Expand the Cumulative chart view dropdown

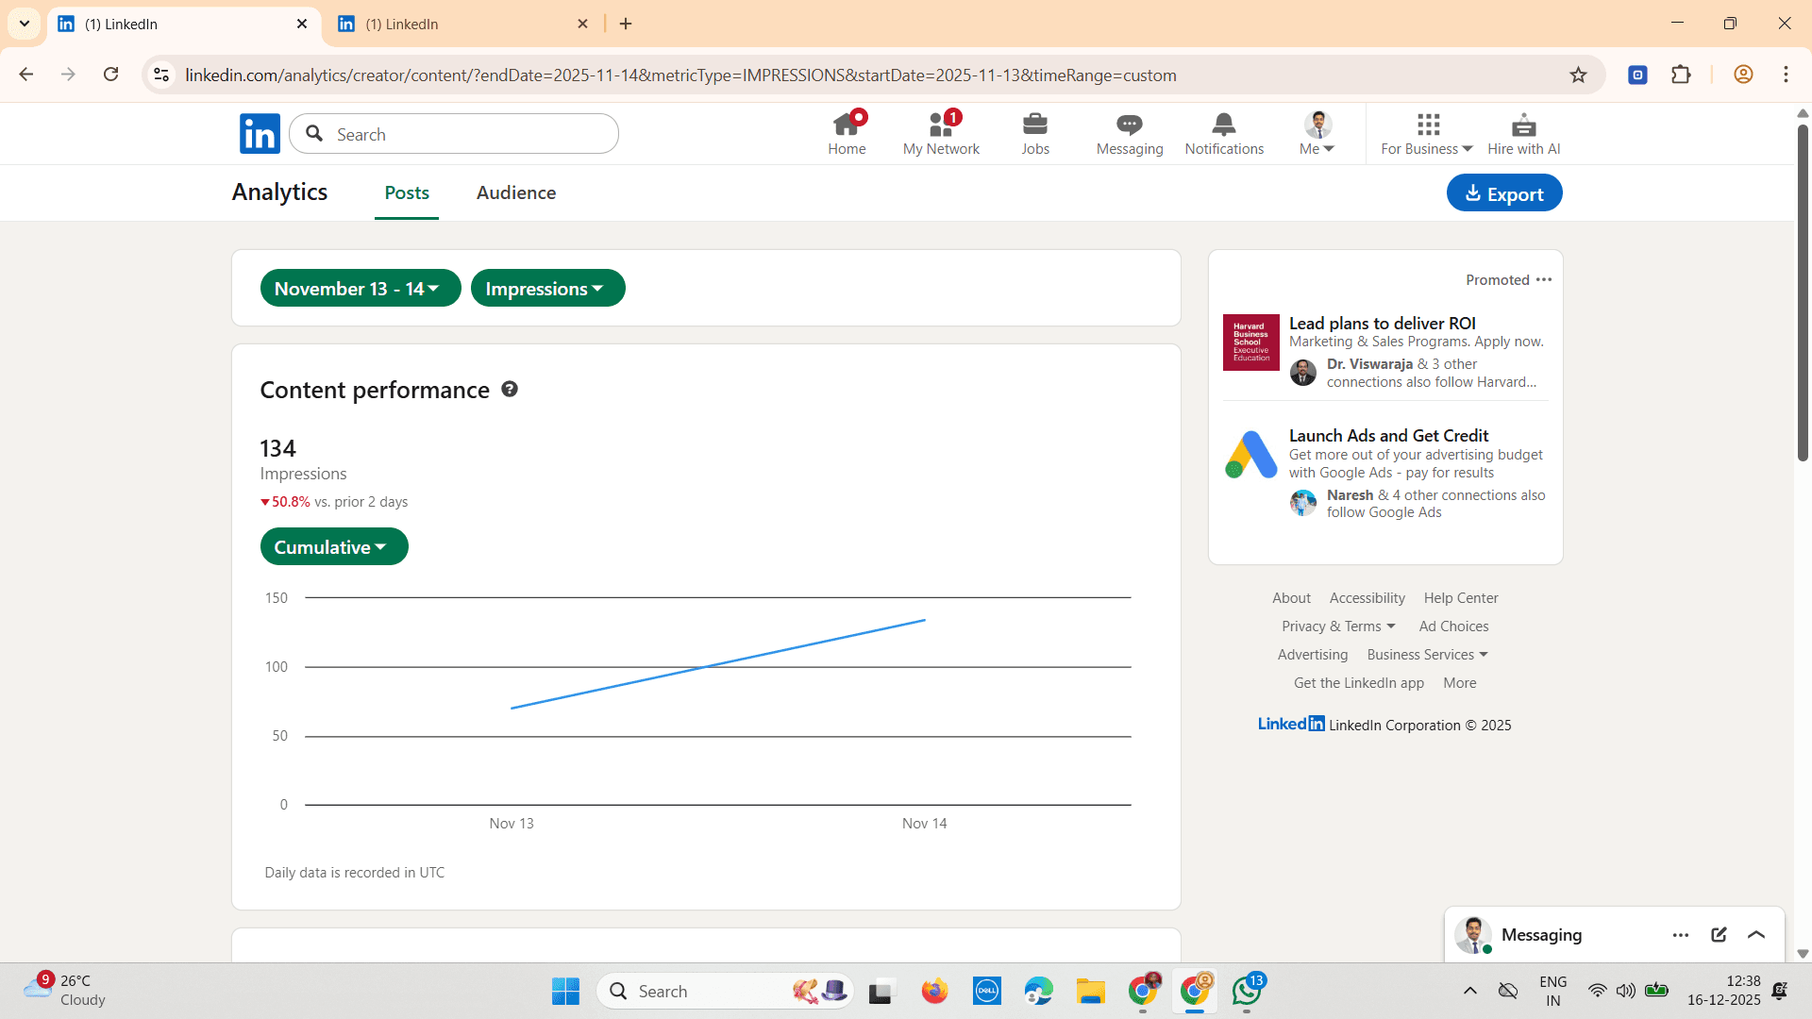[x=334, y=547]
